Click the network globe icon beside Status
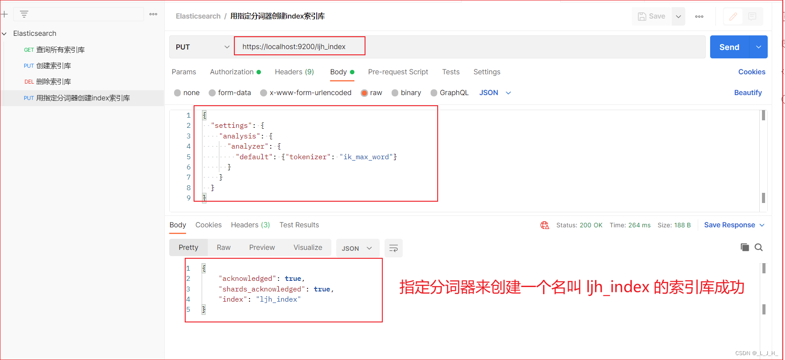Image resolution: width=785 pixels, height=360 pixels. (545, 225)
